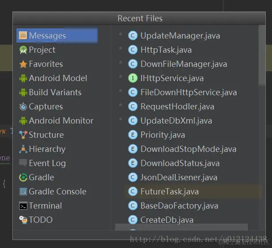Click the Event Log speech bubble icon

[x=23, y=163]
